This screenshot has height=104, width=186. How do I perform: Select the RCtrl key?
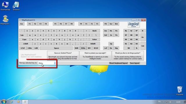tap(96, 48)
